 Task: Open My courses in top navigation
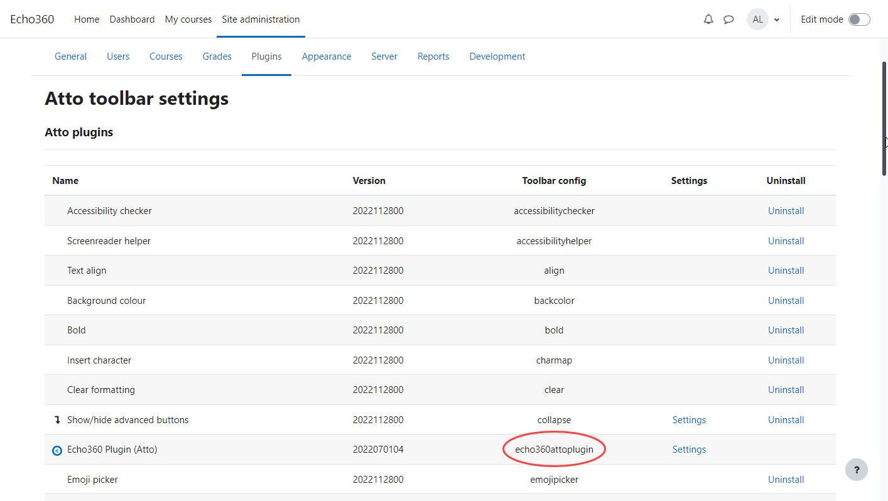(188, 19)
